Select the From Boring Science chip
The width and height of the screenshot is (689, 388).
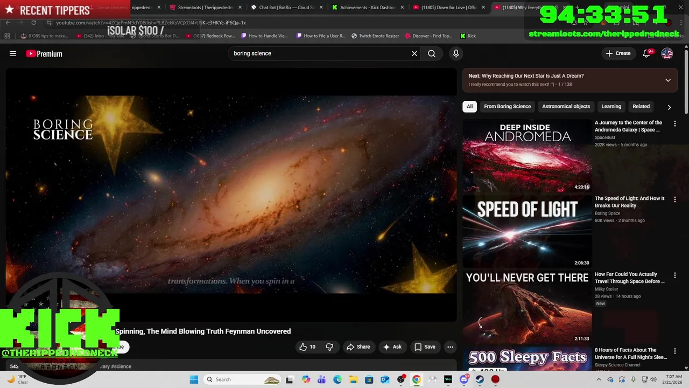pos(507,107)
